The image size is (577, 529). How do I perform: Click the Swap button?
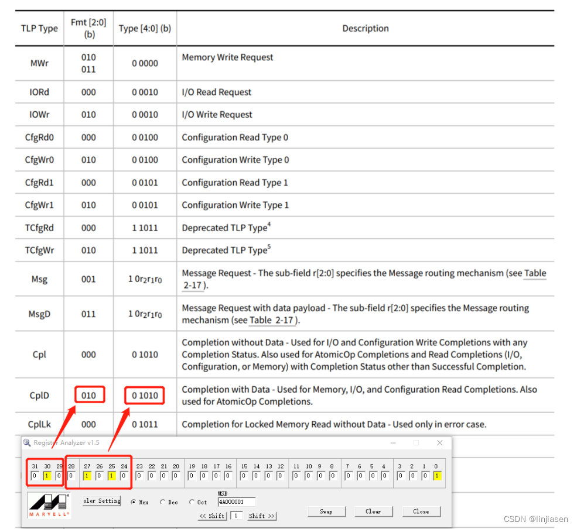pyautogui.click(x=327, y=511)
